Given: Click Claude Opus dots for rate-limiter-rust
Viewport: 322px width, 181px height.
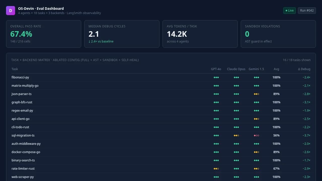Looking at the screenshot, I should (x=236, y=169).
